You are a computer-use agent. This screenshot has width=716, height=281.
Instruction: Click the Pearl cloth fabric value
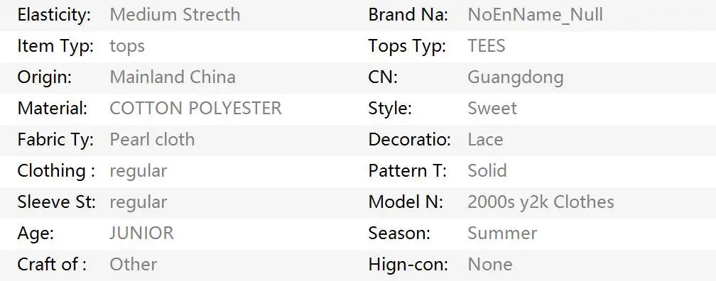[152, 139]
